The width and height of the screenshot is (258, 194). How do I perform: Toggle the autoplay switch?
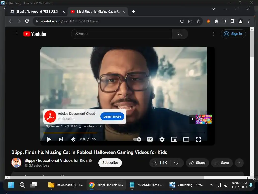[137, 139]
